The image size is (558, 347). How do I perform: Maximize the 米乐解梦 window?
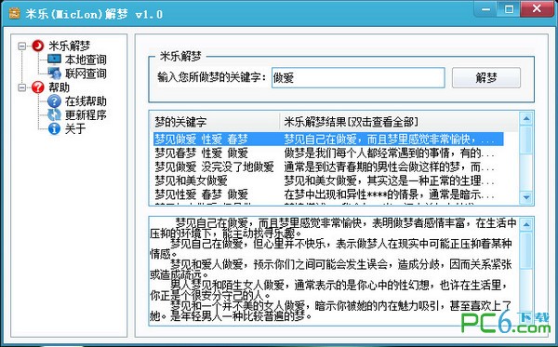(x=509, y=9)
